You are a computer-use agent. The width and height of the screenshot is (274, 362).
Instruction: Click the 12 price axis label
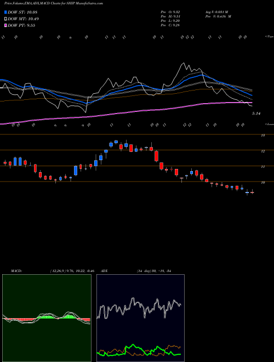(x=262, y=151)
